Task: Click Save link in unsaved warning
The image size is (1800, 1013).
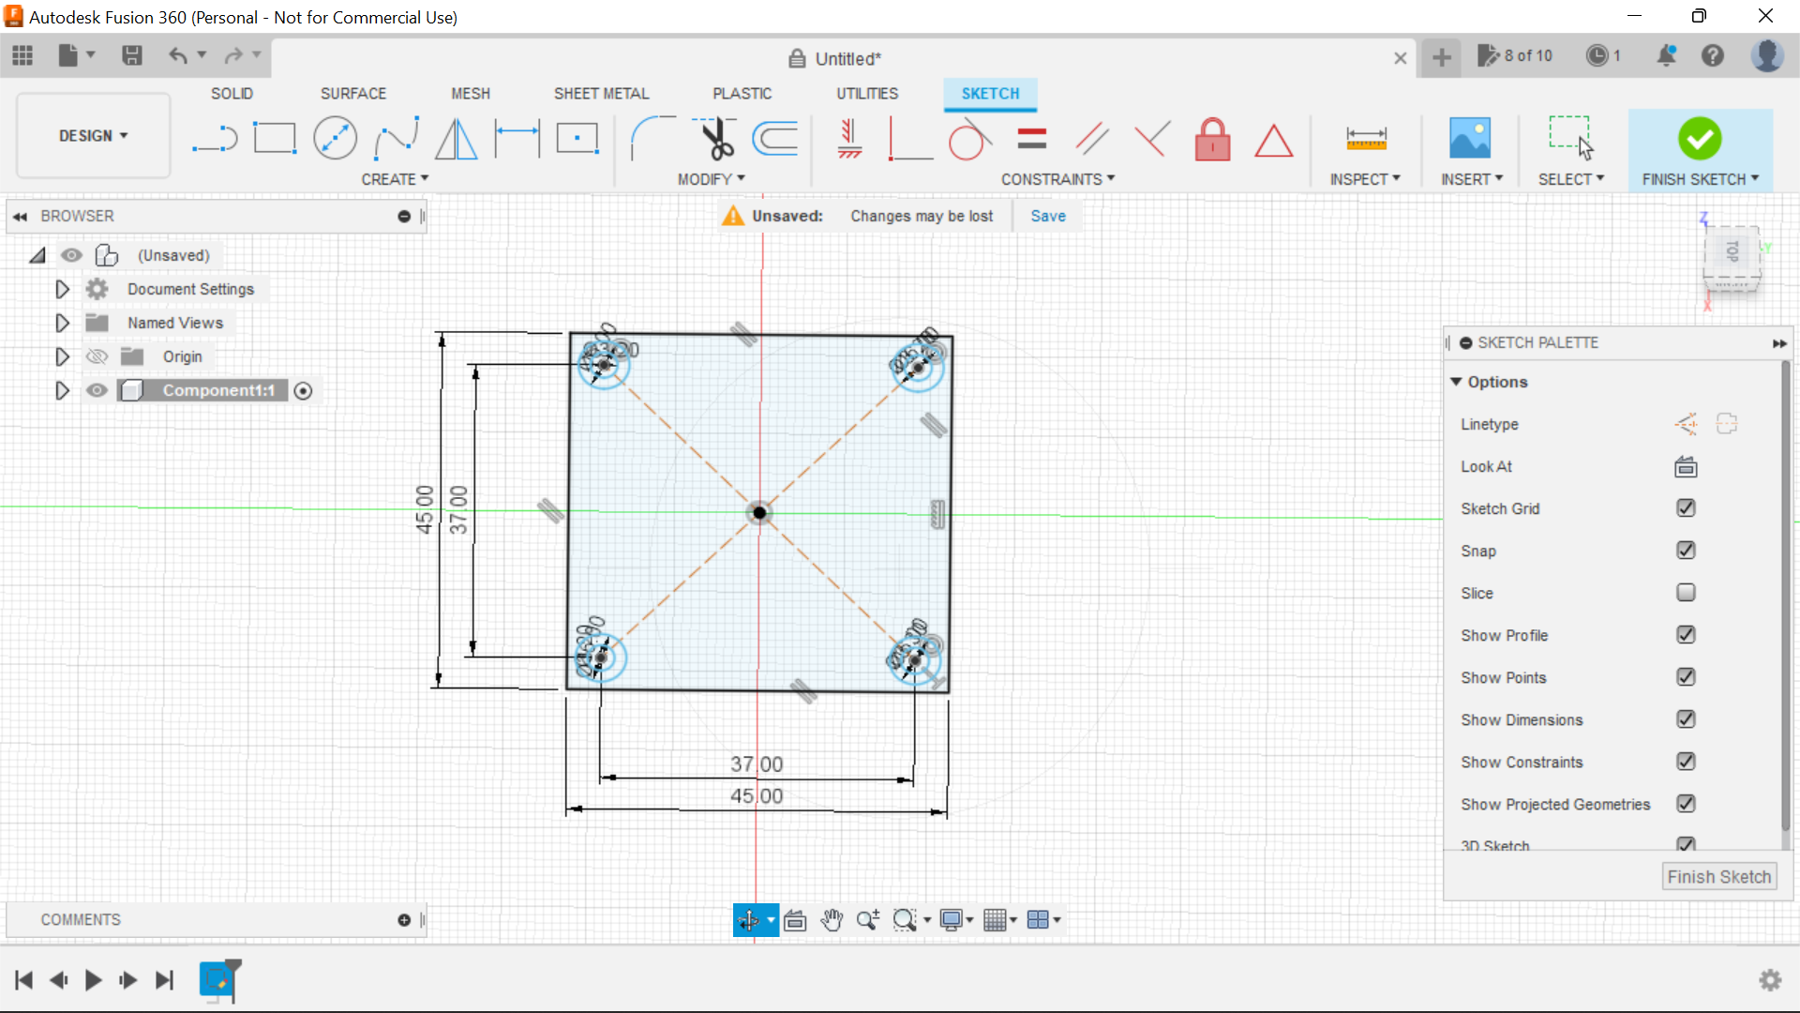Action: tap(1048, 216)
